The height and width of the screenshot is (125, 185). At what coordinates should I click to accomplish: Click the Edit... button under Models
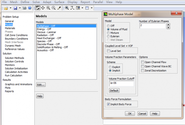41,85
